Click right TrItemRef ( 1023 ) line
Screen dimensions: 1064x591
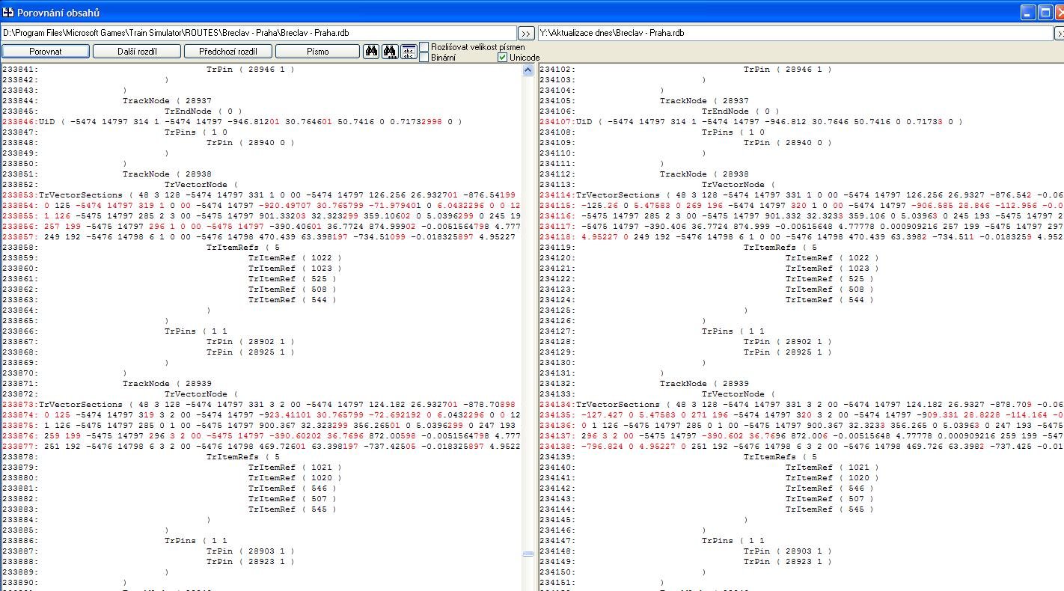[832, 269]
